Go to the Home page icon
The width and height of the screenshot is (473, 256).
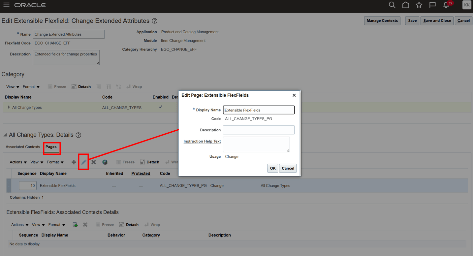(x=406, y=5)
